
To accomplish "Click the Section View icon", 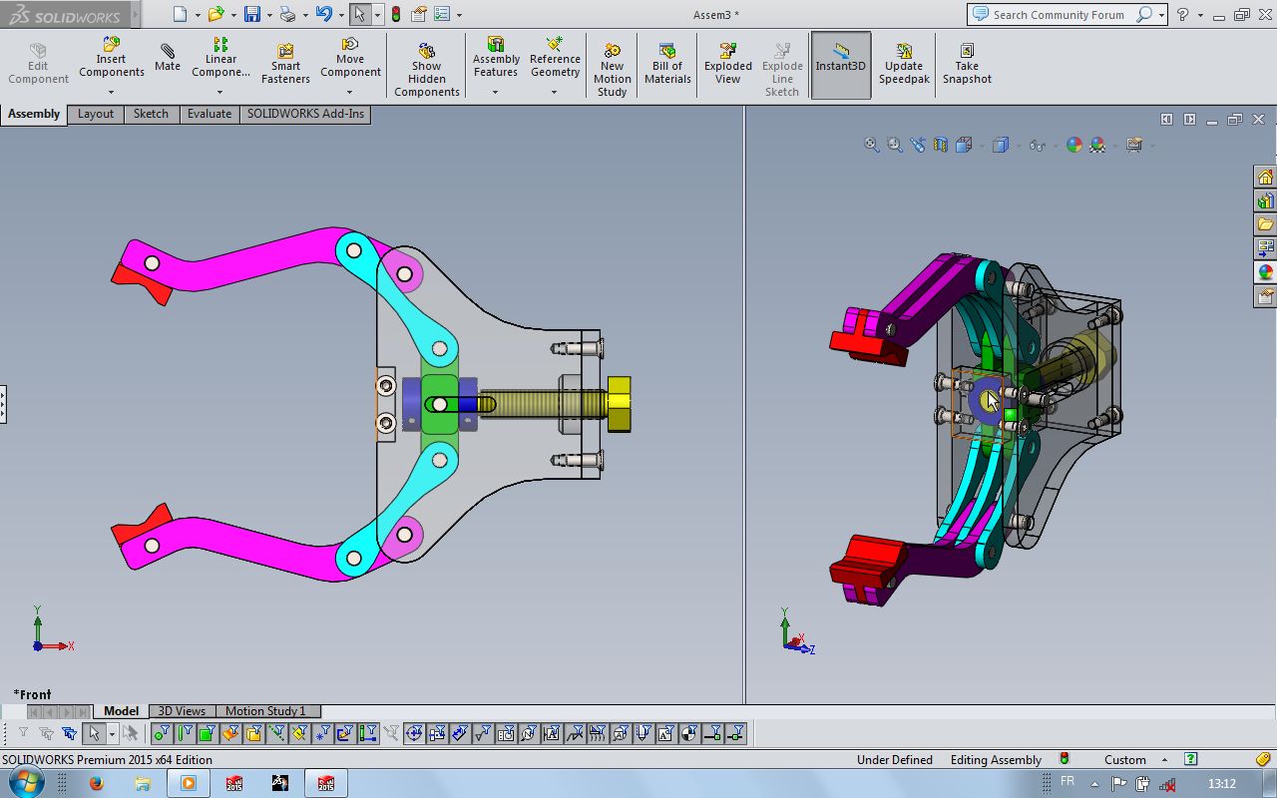I will pyautogui.click(x=941, y=145).
